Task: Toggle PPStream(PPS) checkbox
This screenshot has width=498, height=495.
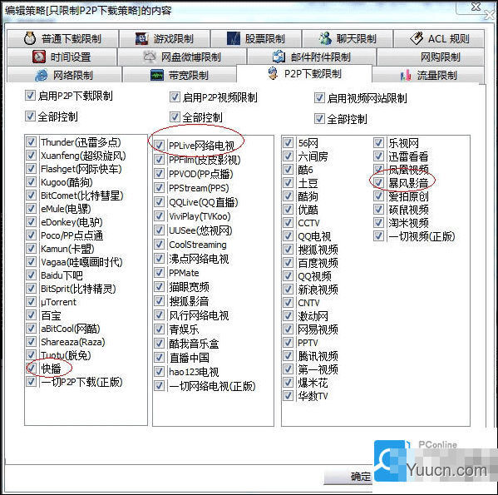Action: click(x=159, y=187)
